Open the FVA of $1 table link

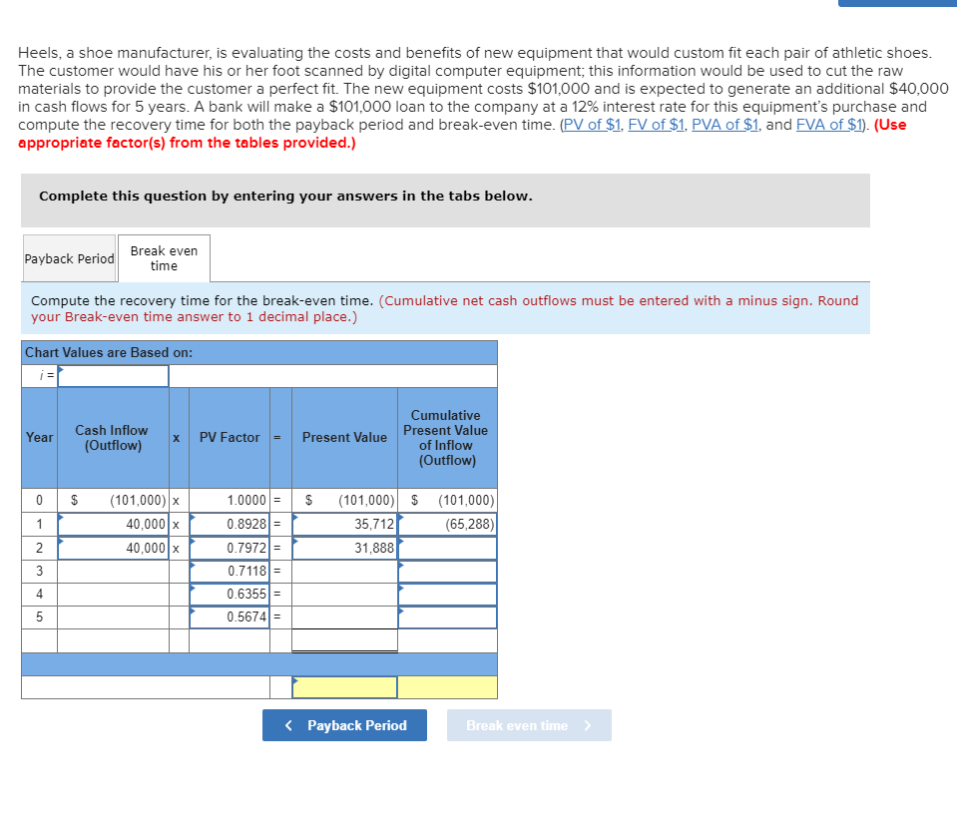(829, 125)
